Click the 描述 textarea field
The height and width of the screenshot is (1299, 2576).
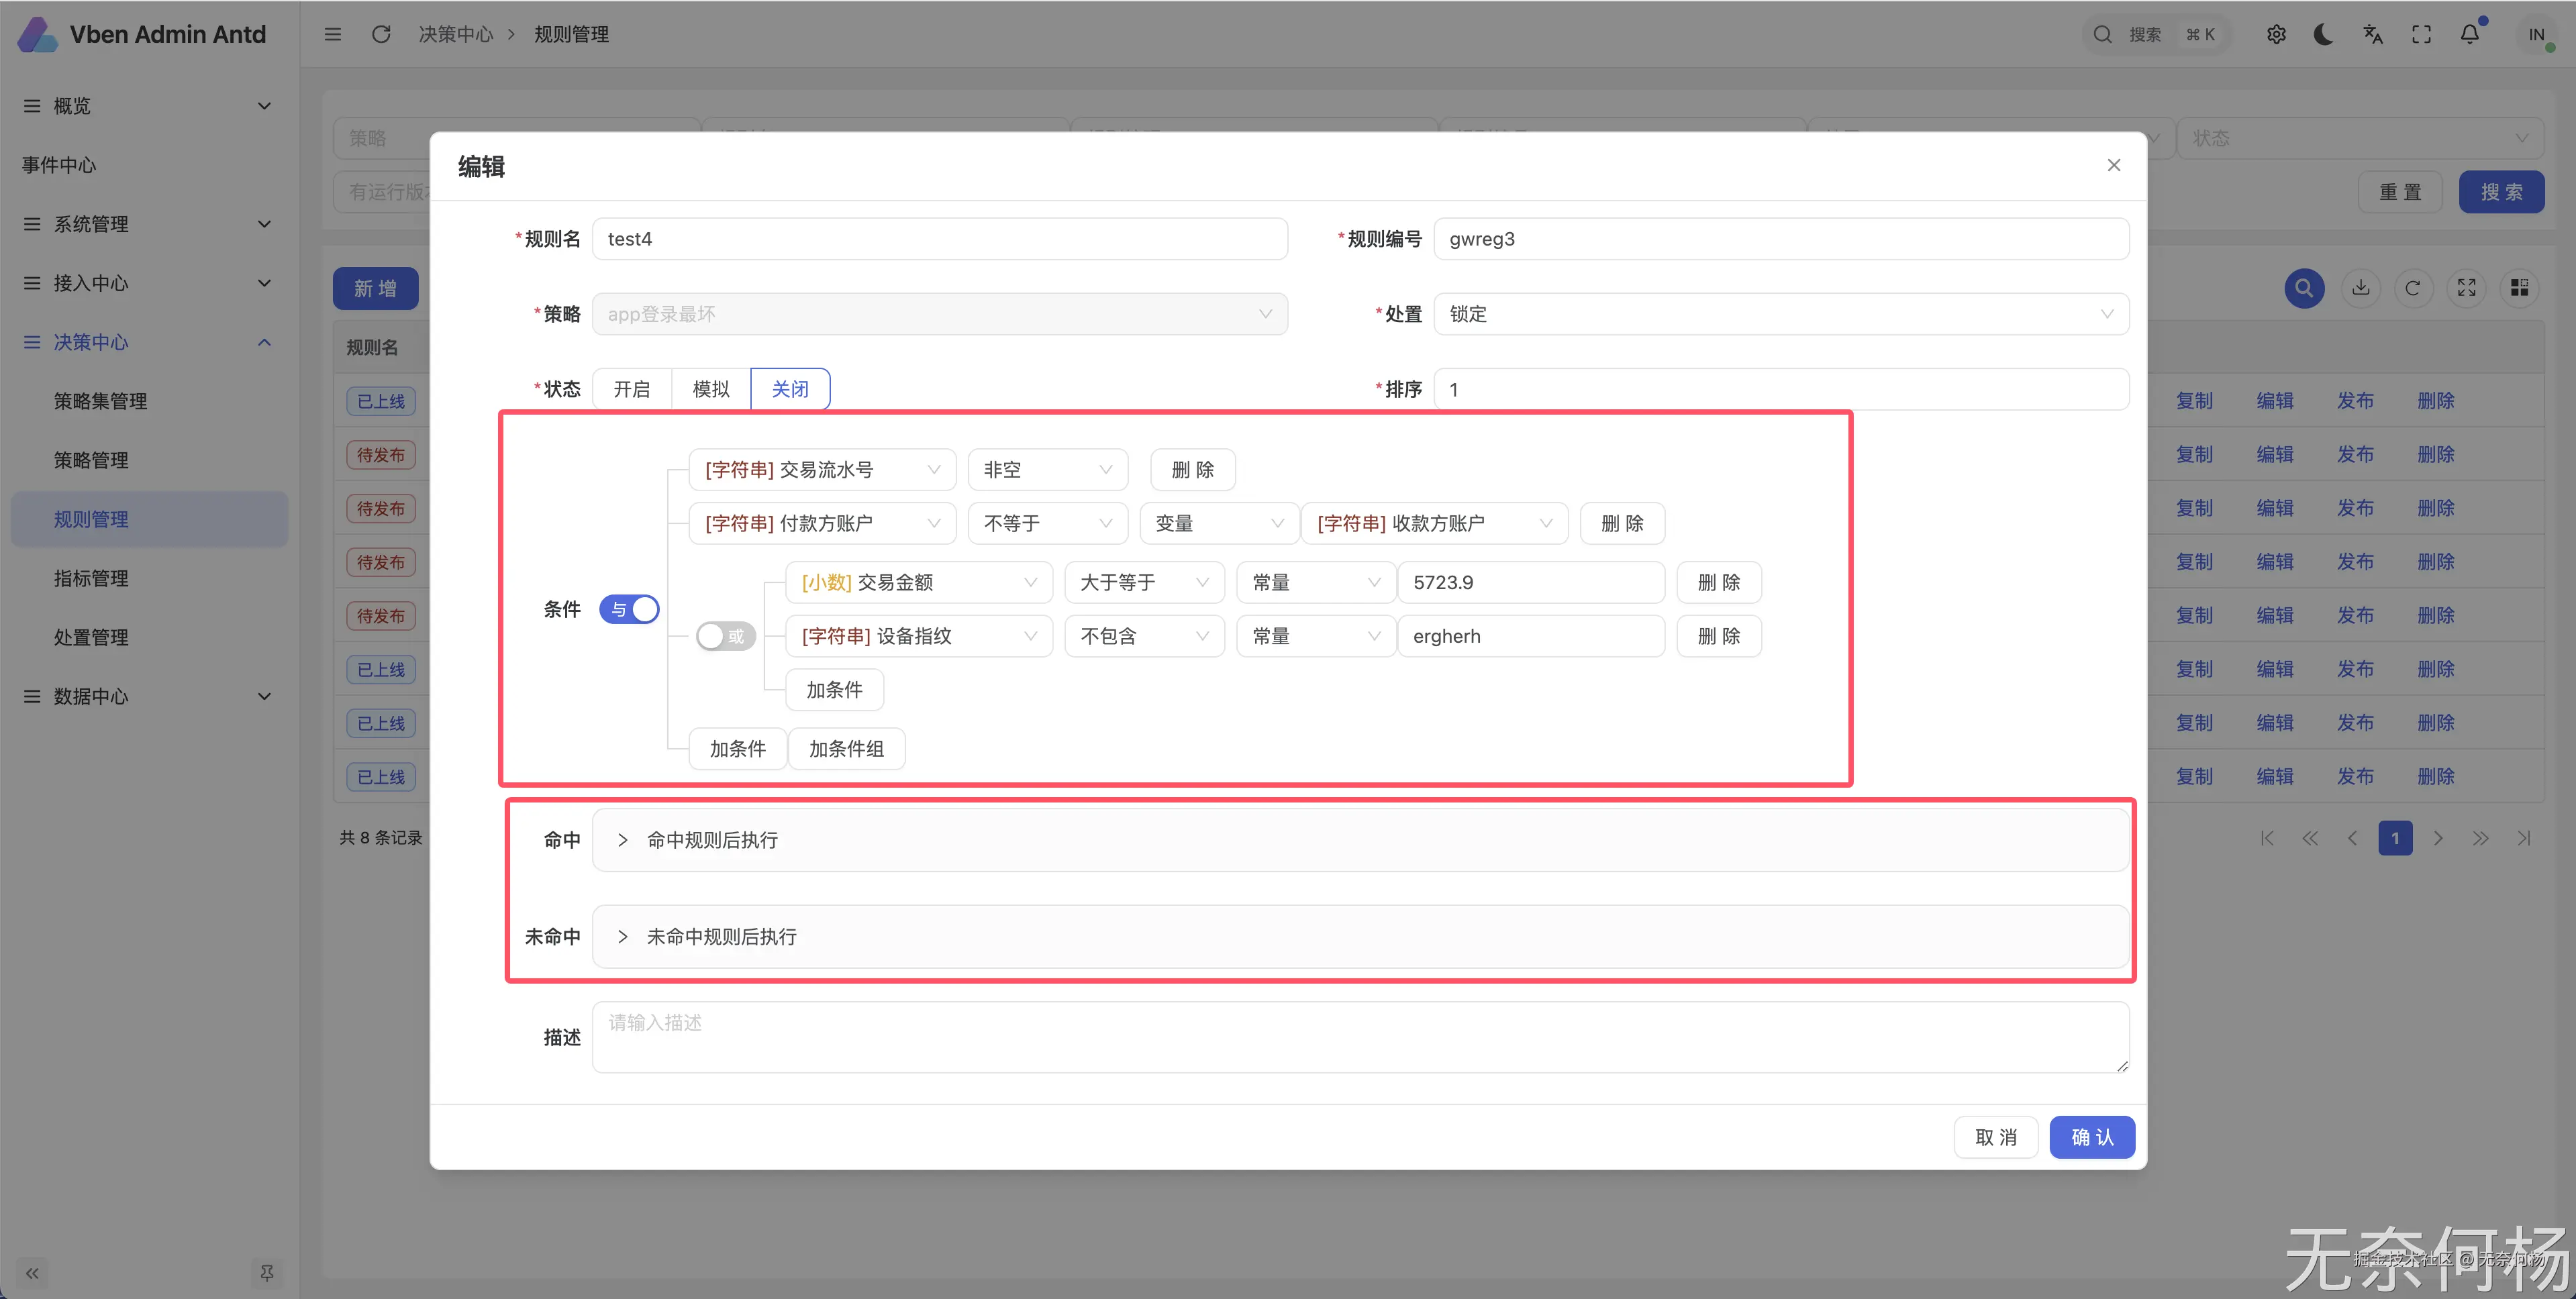click(x=1360, y=1037)
